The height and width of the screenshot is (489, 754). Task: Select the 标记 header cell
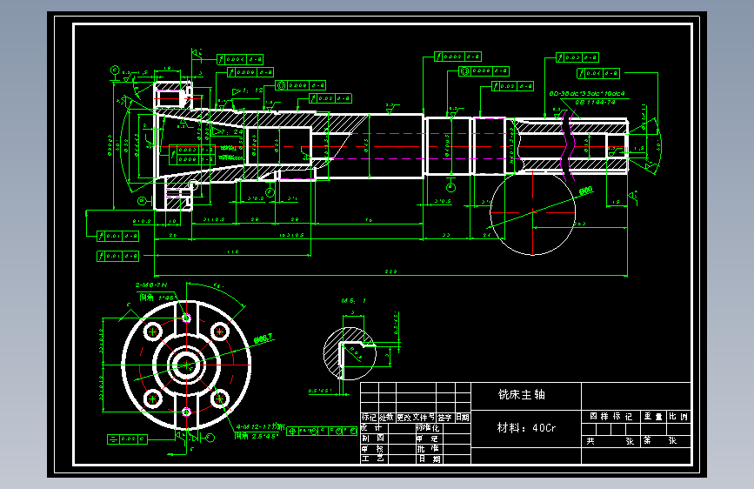[370, 418]
